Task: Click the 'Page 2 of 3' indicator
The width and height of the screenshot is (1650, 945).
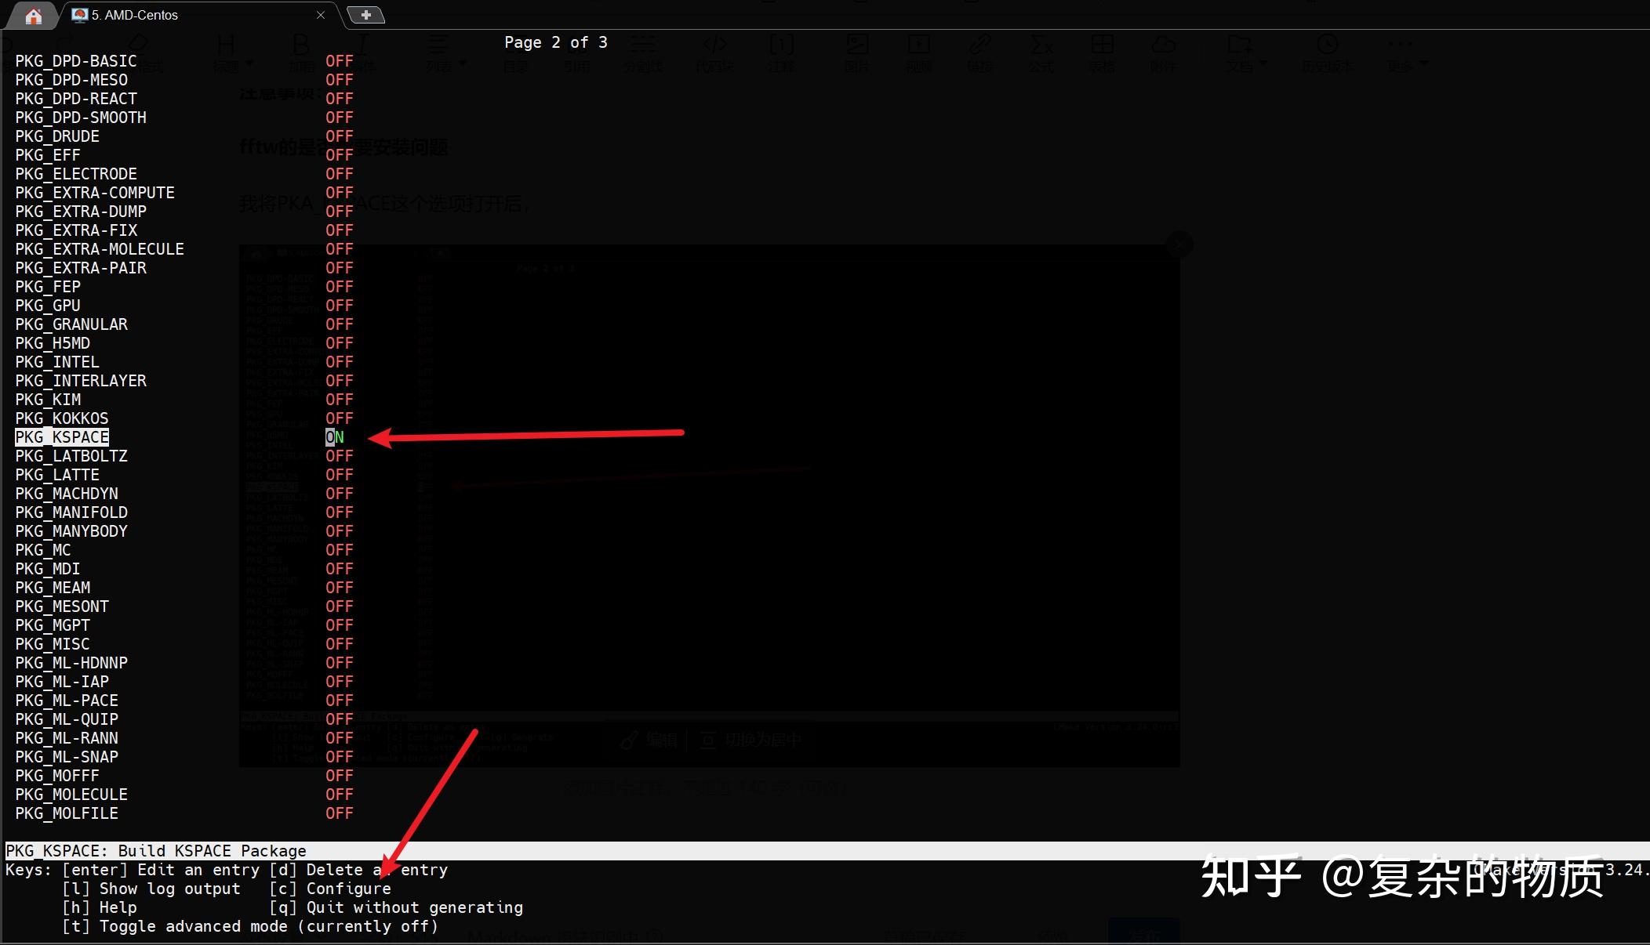Action: tap(556, 42)
